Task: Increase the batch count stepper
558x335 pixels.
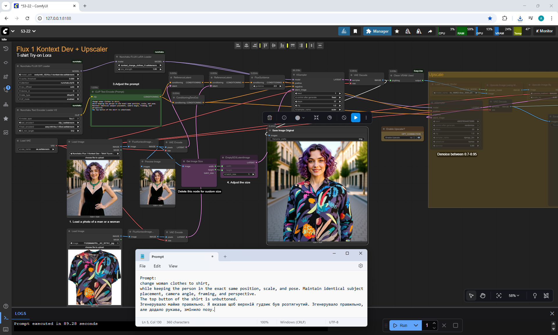Action: (434, 323)
